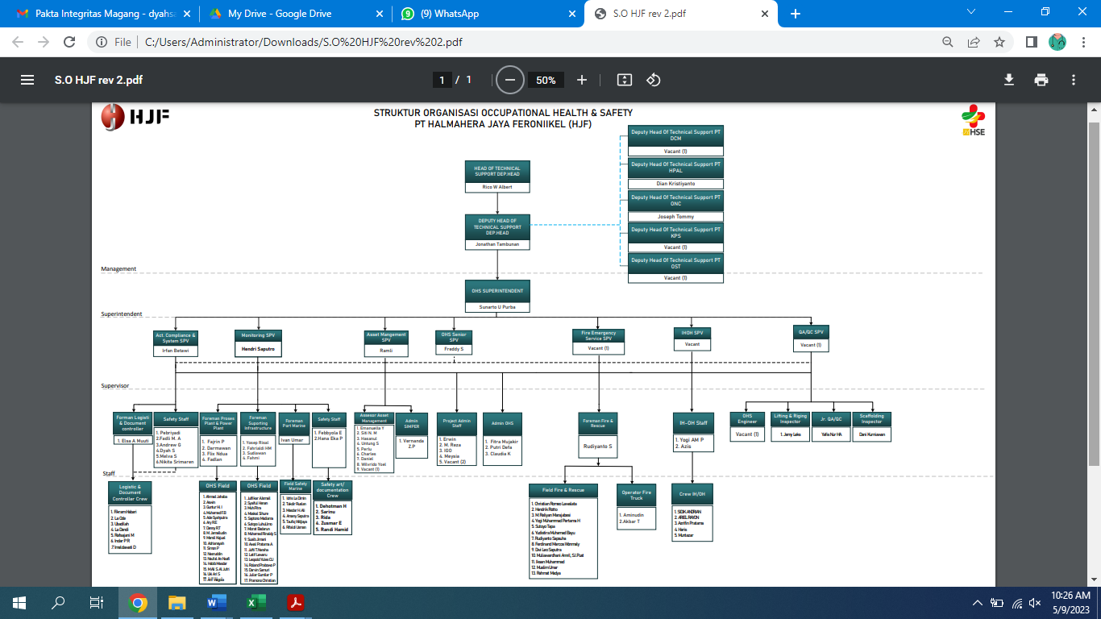Print the PDF document
The image size is (1101, 619).
pos(1041,80)
